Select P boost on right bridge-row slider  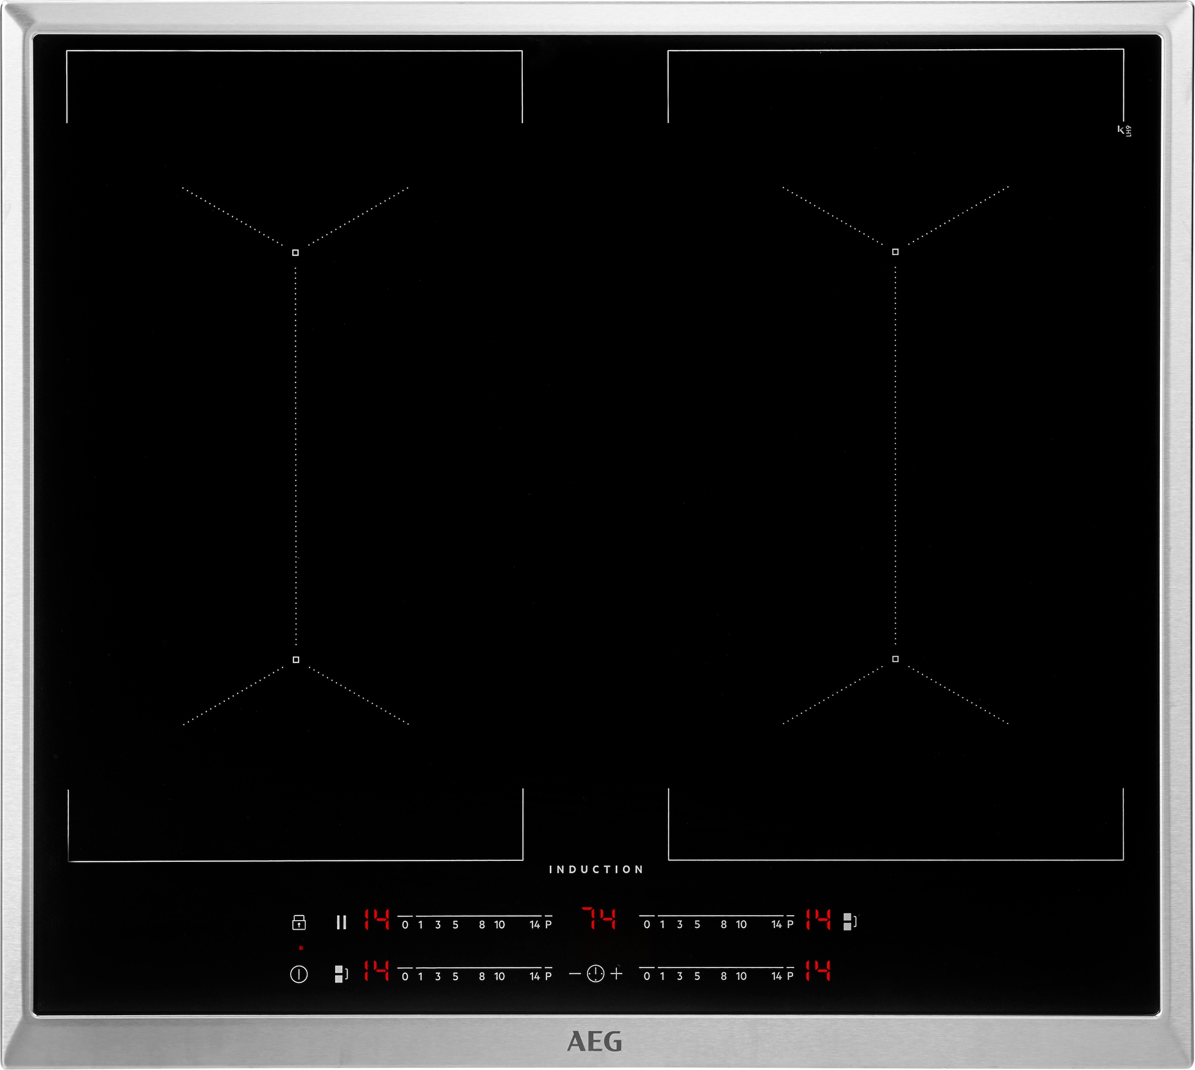click(791, 925)
